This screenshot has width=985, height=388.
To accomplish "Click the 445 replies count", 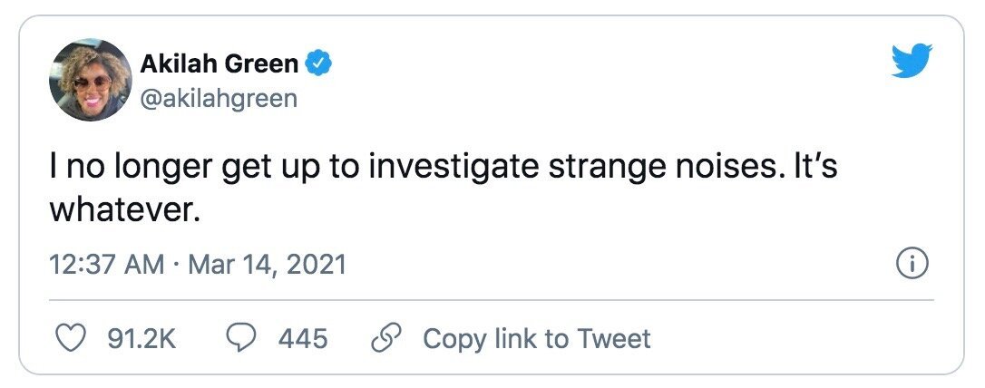I will coord(304,340).
